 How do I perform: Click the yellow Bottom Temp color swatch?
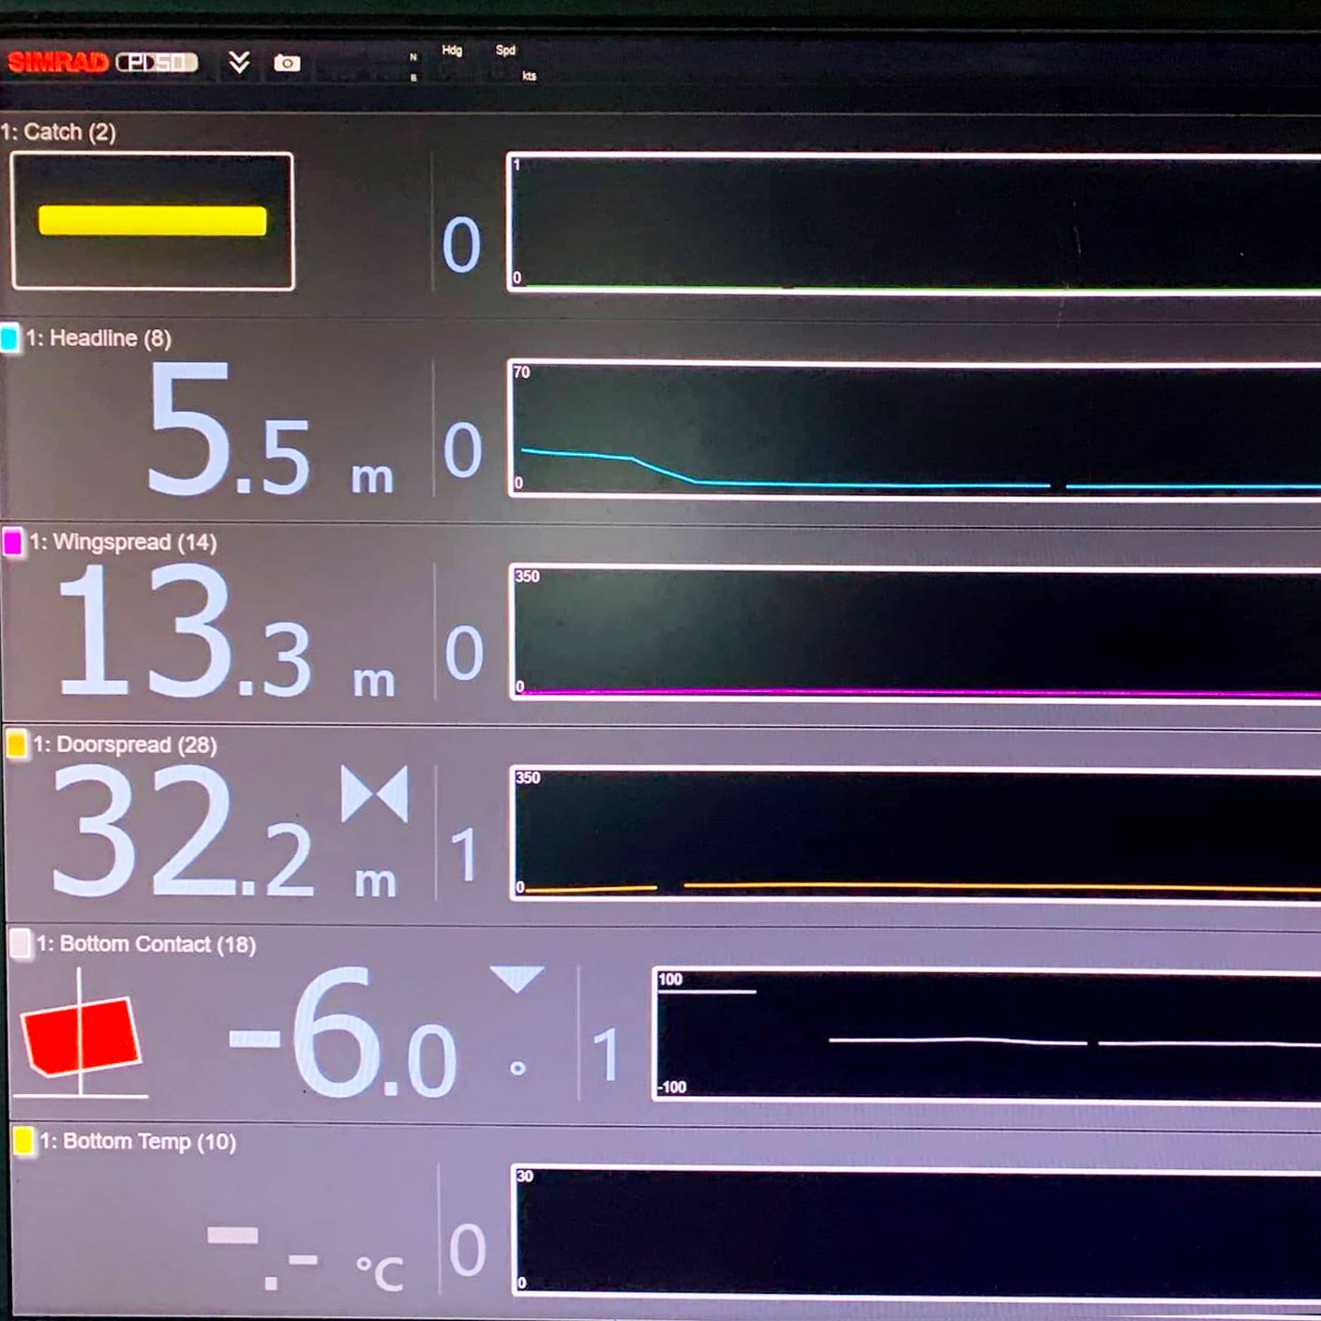point(22,1140)
